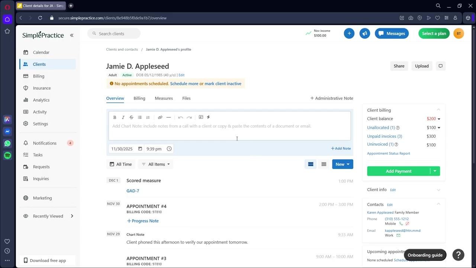476x268 pixels.
Task: Collapse the SimplePractice sidebar
Action: [x=72, y=35]
